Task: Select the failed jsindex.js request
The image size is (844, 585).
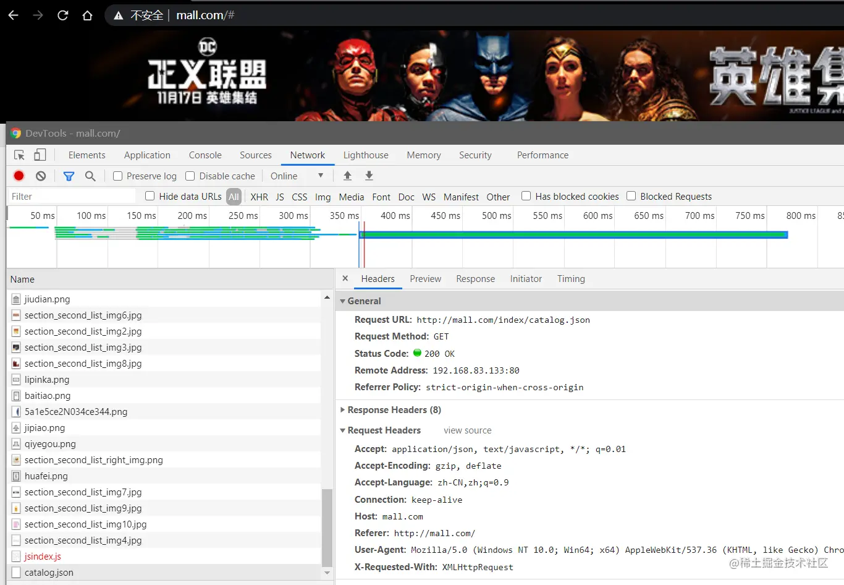Action: coord(164,557)
